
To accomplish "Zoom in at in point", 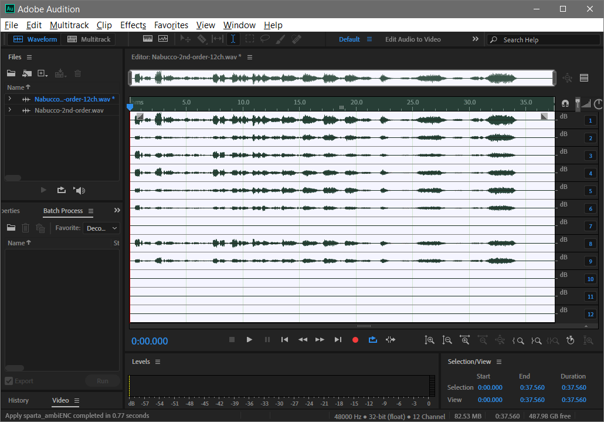I will pyautogui.click(x=518, y=340).
